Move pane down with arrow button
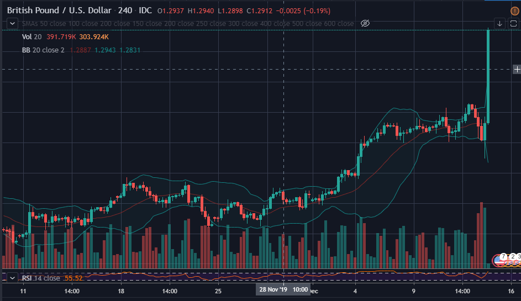The height and width of the screenshot is (301, 521). (499, 24)
